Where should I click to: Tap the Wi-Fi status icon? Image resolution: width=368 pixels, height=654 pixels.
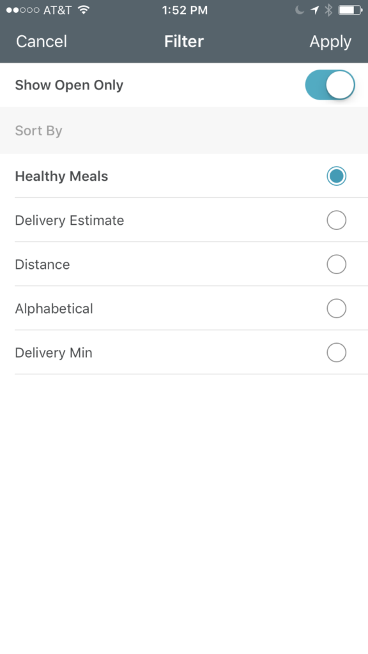84,10
